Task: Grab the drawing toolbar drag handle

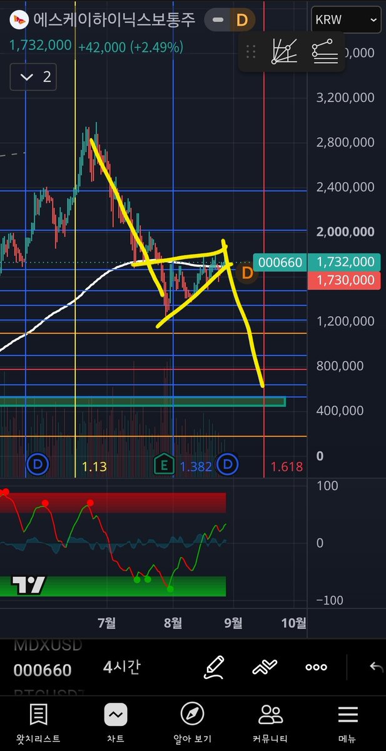Action: [251, 51]
